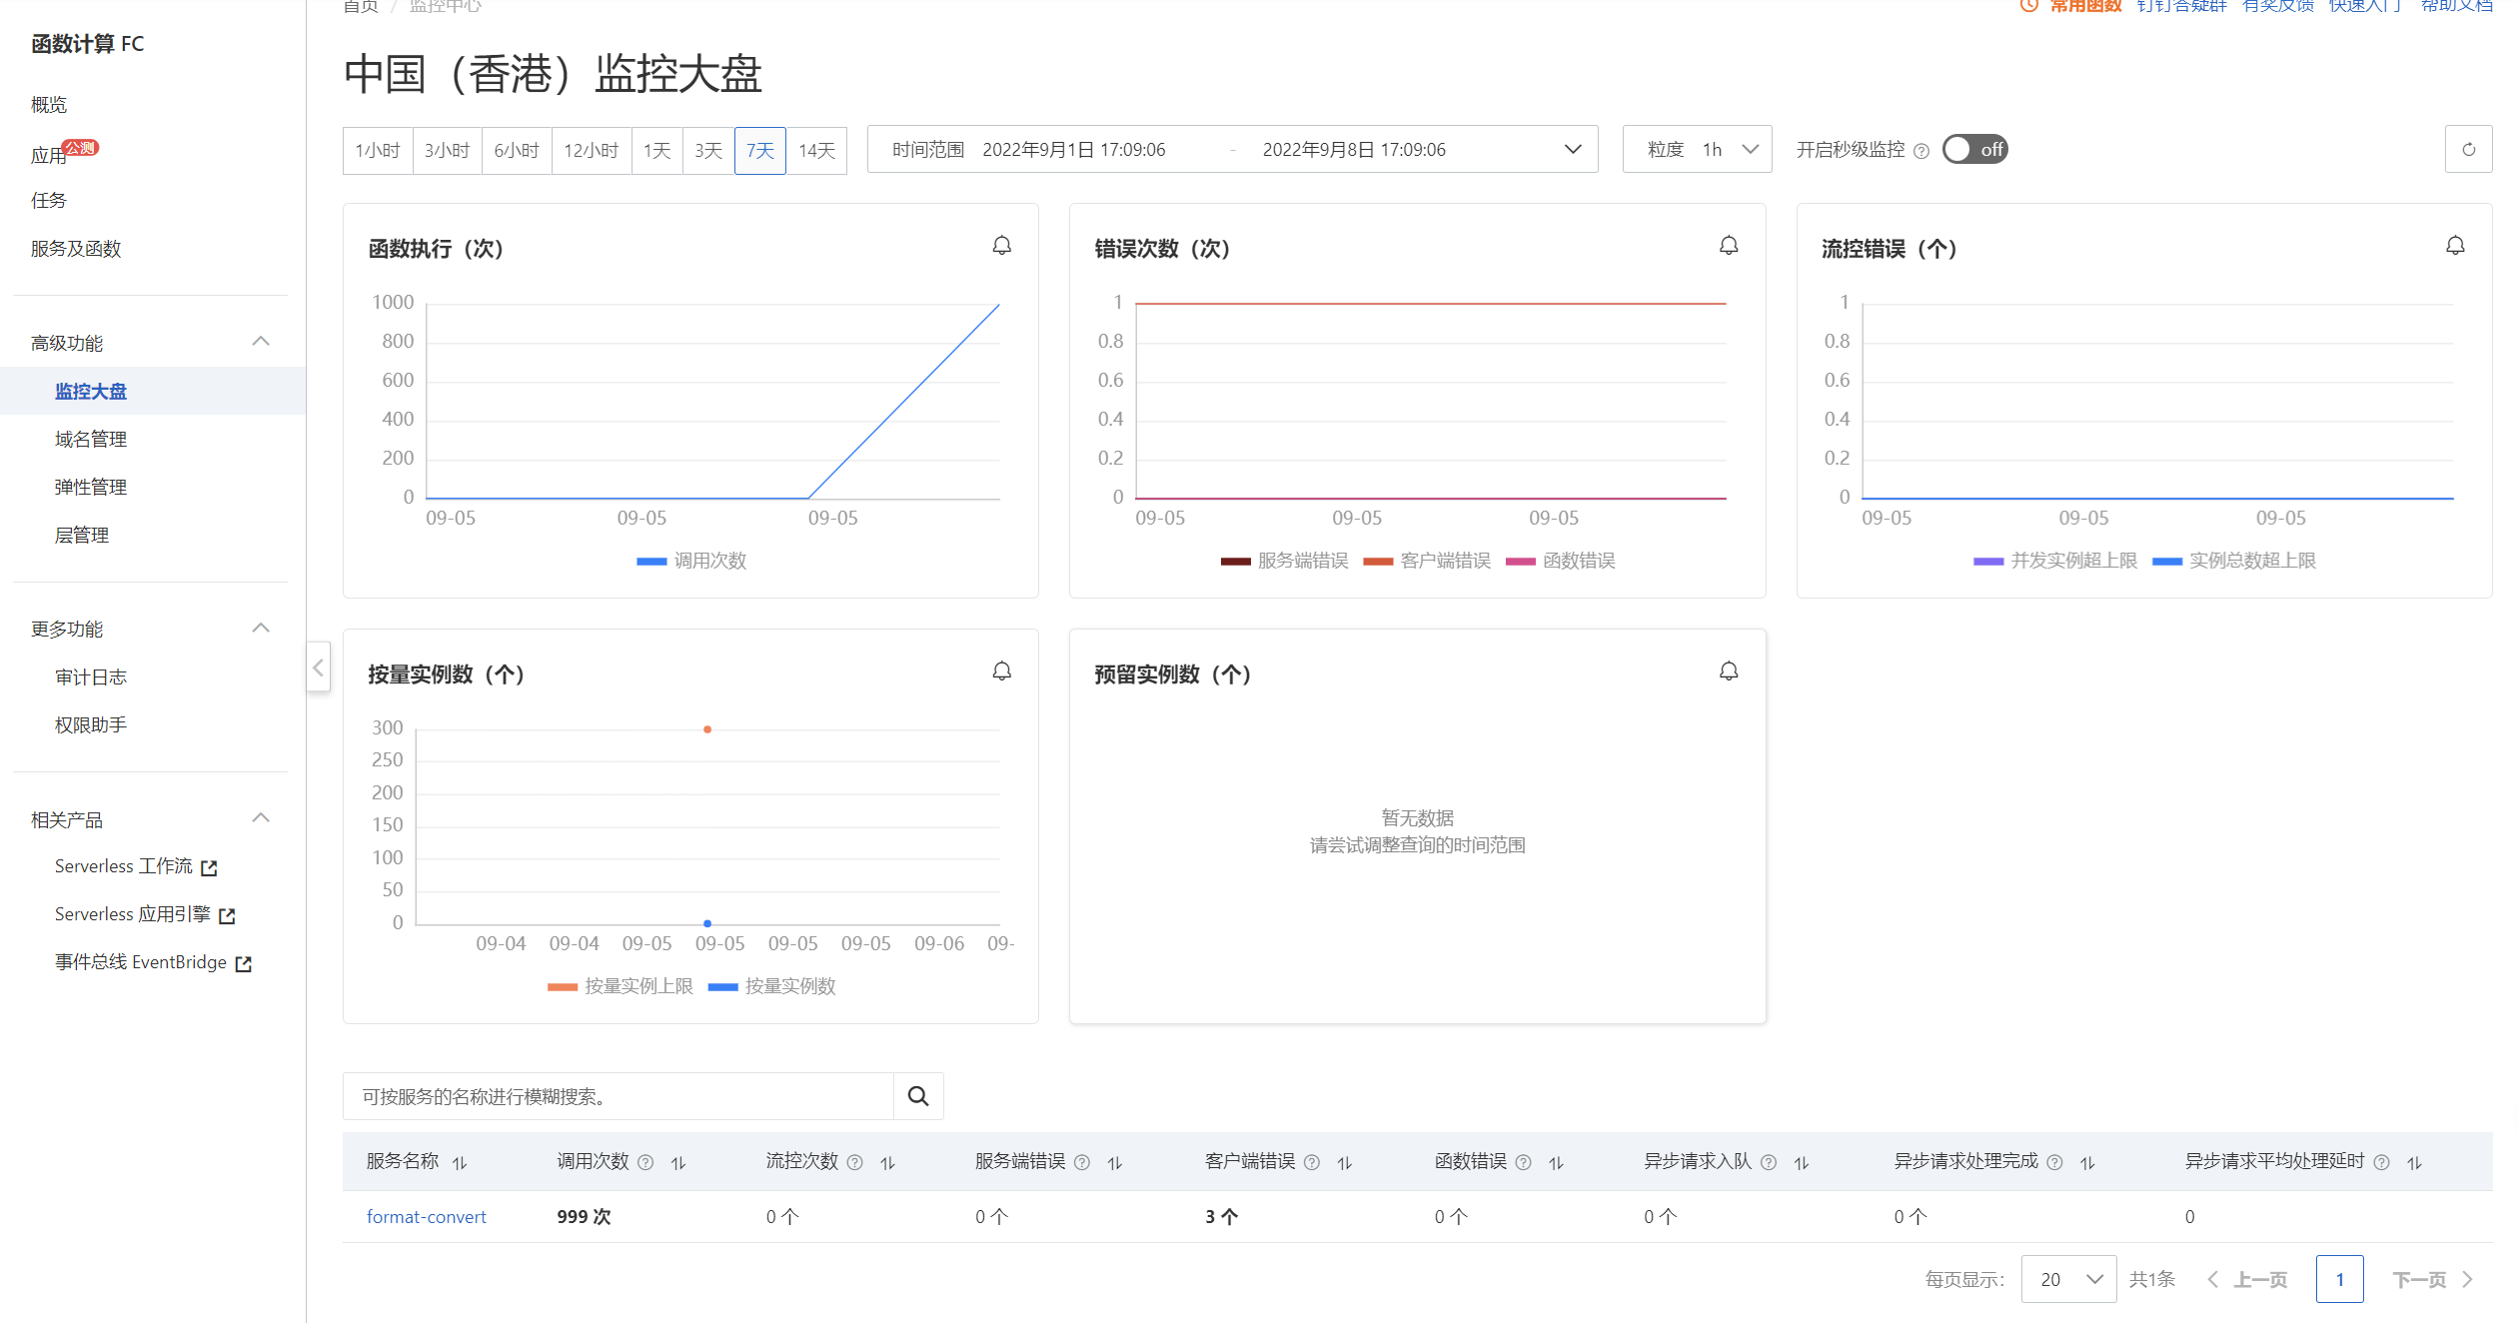Collapse the 相关产品 sidebar section
The image size is (2517, 1323).
point(261,818)
